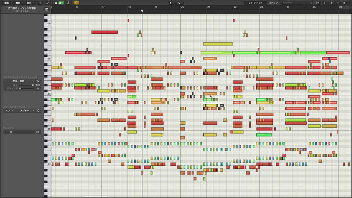Click the strength value 100
352x198 pixels.
38,85
